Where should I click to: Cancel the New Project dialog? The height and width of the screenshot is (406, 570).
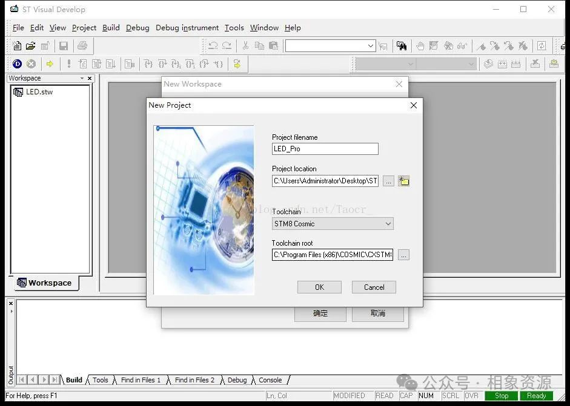click(x=374, y=287)
